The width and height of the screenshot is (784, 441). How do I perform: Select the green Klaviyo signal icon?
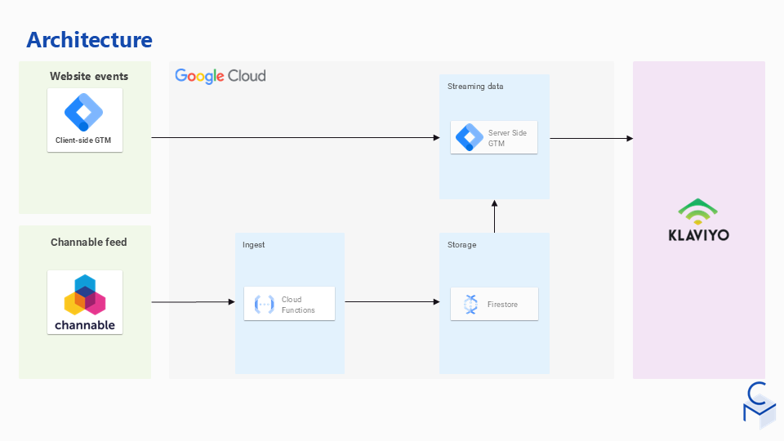(699, 212)
